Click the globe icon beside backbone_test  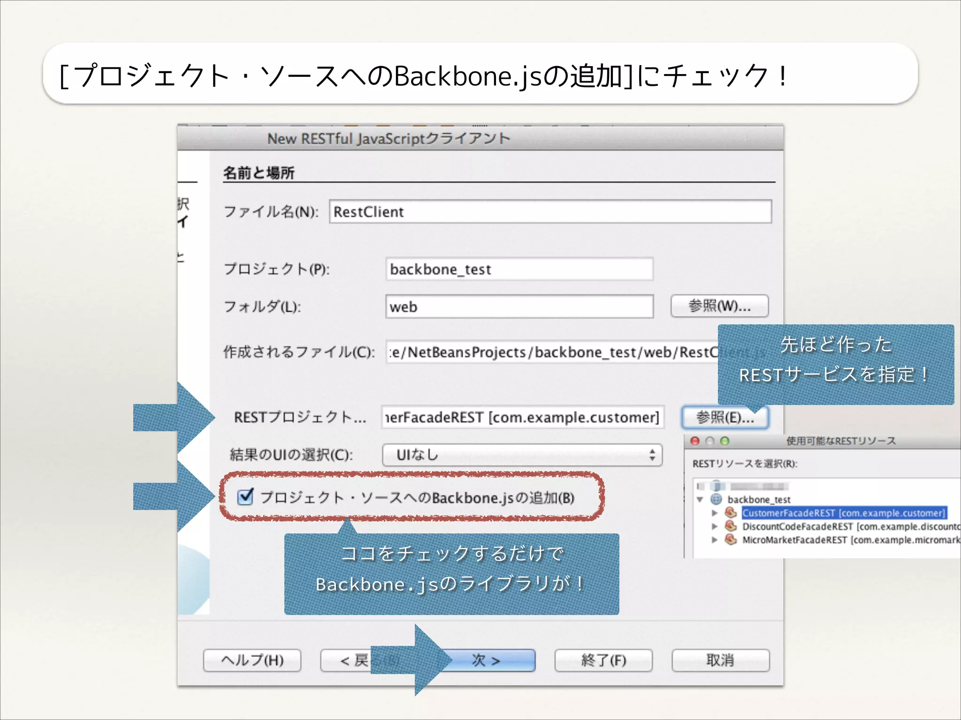coord(717,499)
